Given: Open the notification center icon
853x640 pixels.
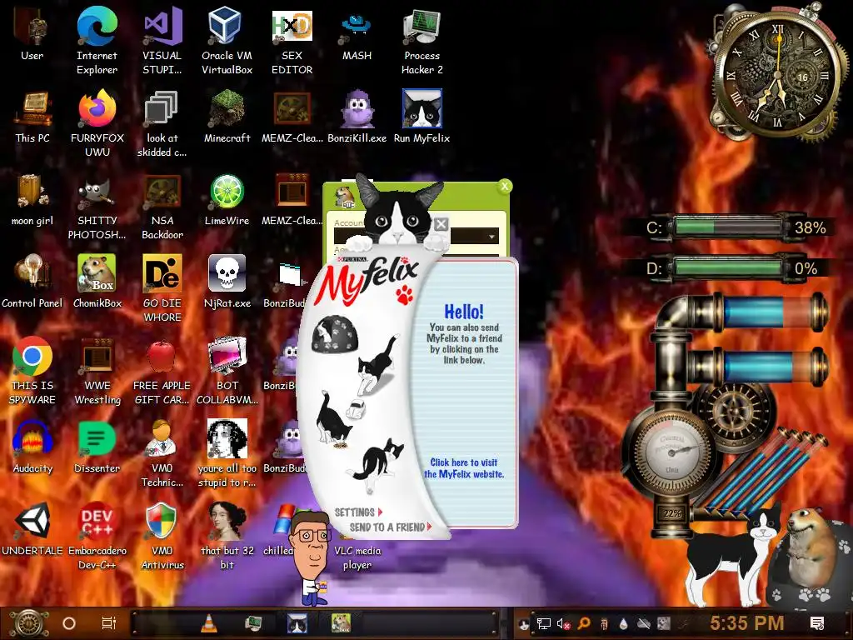Looking at the screenshot, I should (x=816, y=623).
